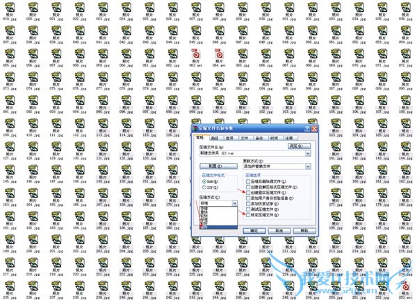Screen dimensions: 417x301
Task: Pick highlighted 最好 compression option
Action: 218,227
